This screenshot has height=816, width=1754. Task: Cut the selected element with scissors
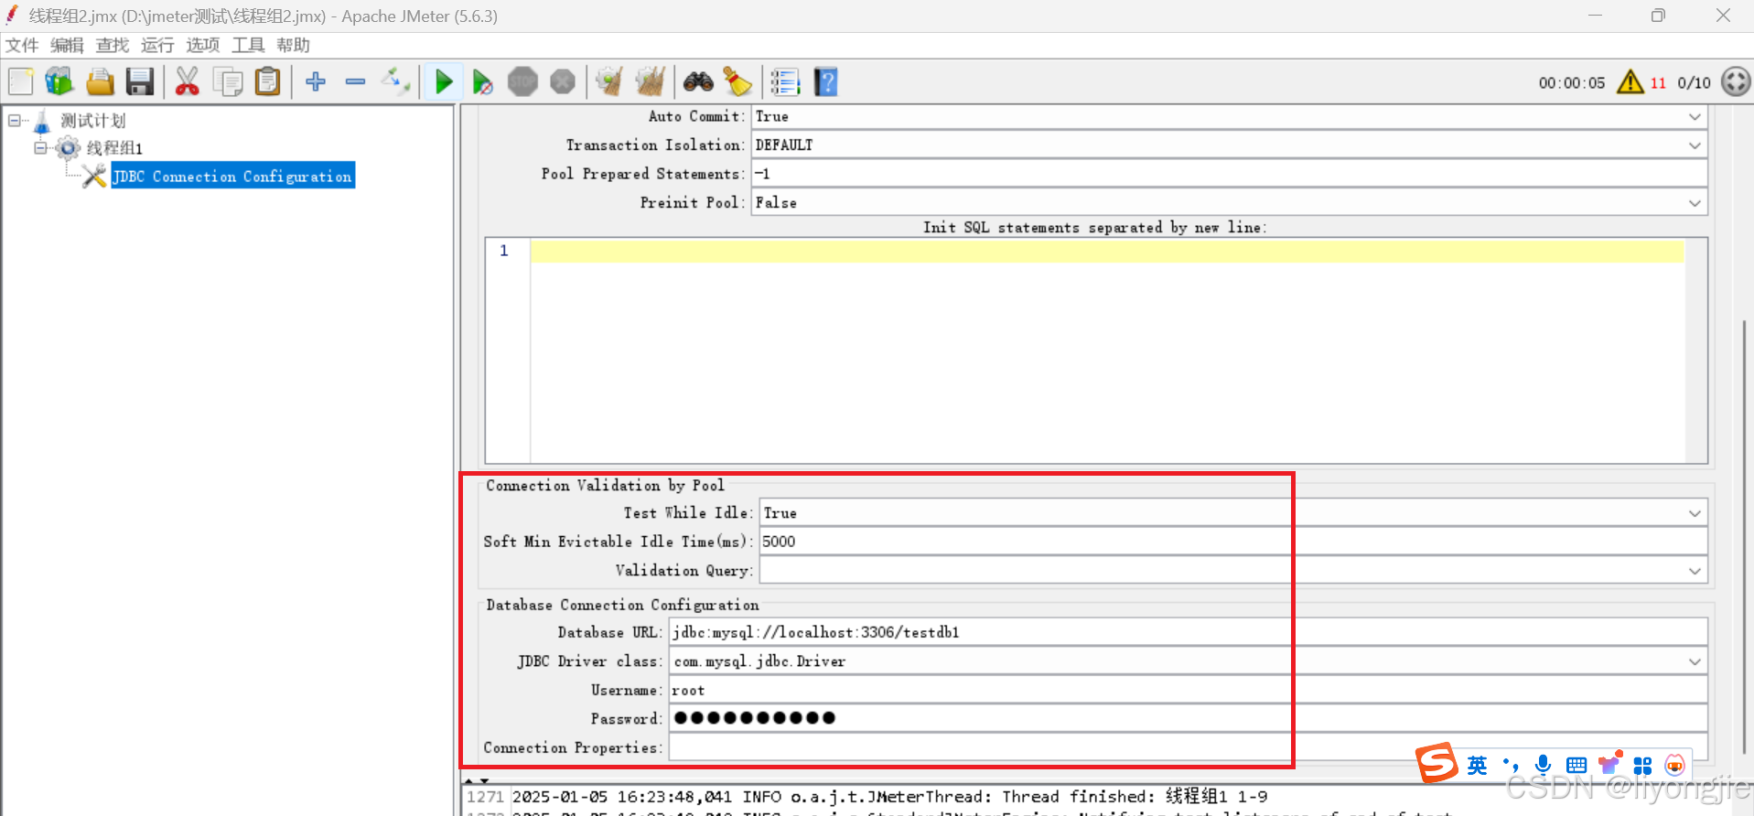[188, 82]
